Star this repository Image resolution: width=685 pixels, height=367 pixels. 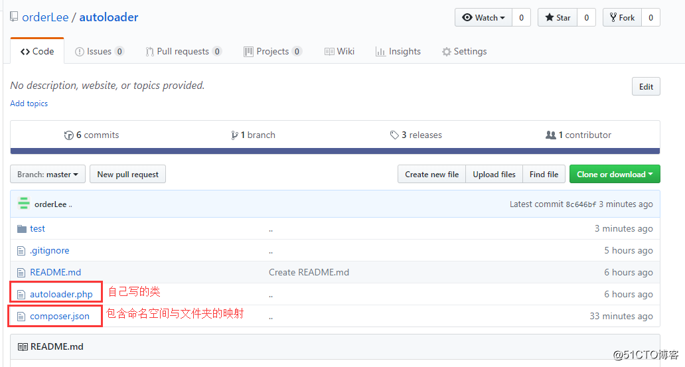558,17
